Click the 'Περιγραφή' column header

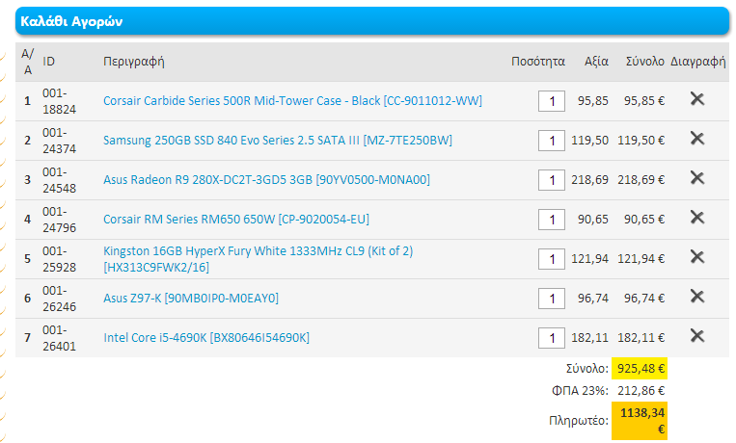pyautogui.click(x=134, y=62)
